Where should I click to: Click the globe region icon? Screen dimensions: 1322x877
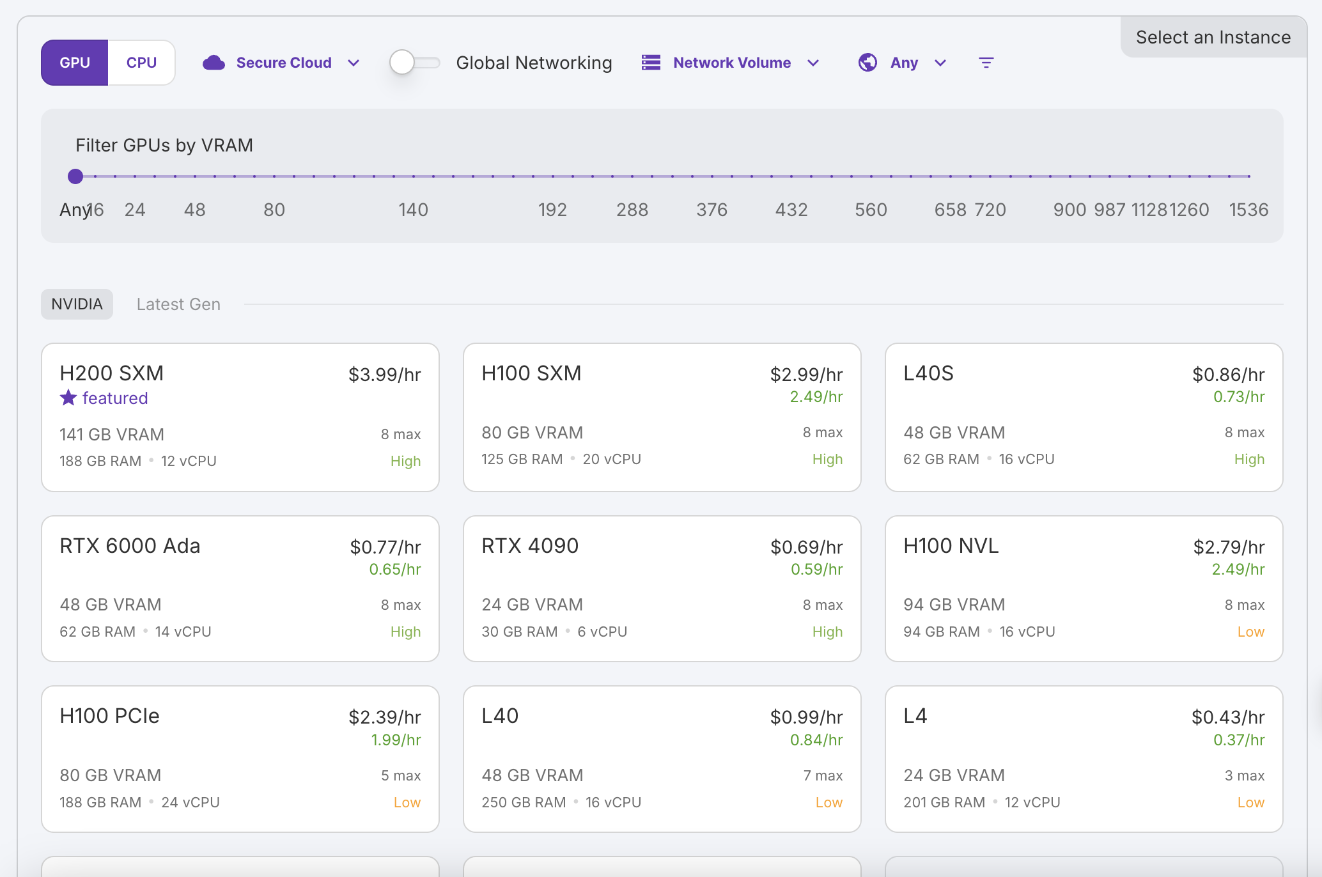867,63
